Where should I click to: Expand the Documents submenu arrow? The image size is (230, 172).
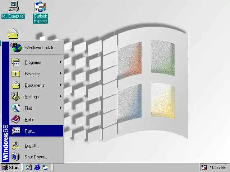61,85
